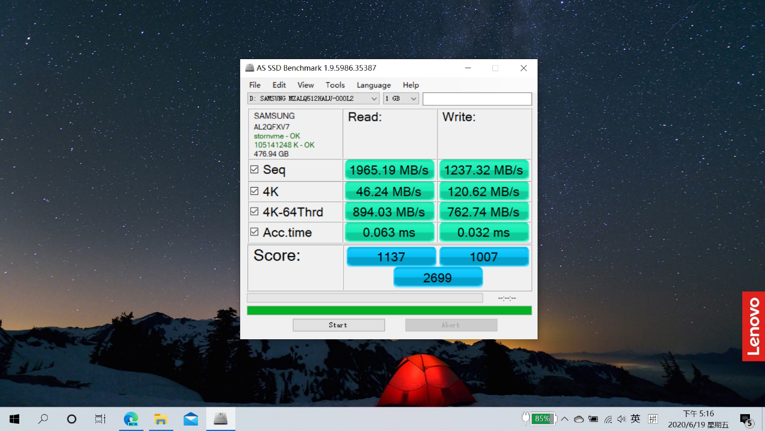This screenshot has width=765, height=431.
Task: Click the 4K read result 46.24 MB/s
Action: tap(389, 191)
